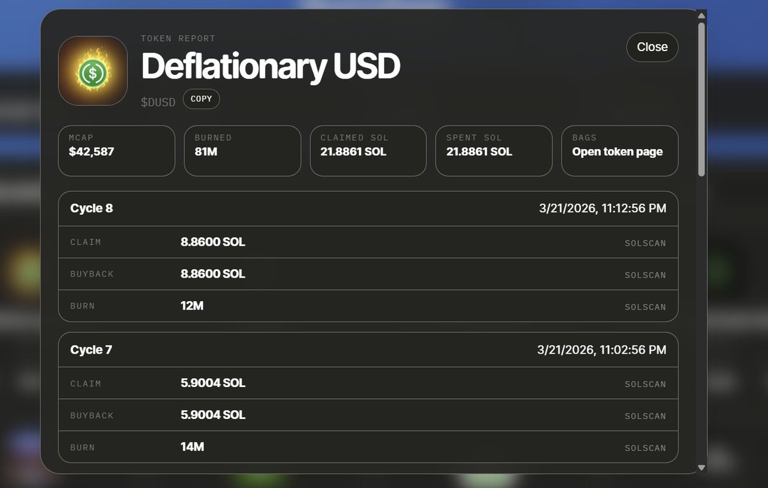Open Solscan link for Cycle 7 buyback

click(645, 416)
